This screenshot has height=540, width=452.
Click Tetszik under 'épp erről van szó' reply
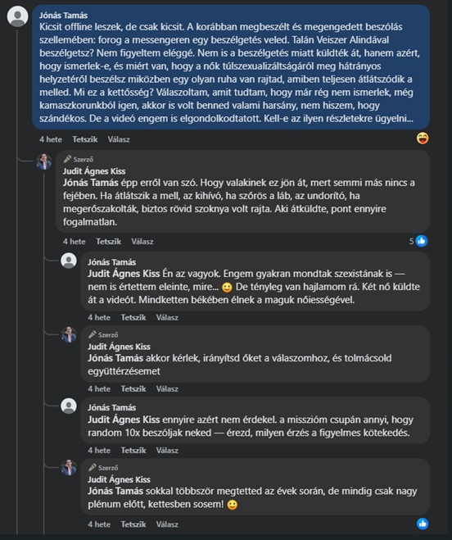click(x=108, y=242)
